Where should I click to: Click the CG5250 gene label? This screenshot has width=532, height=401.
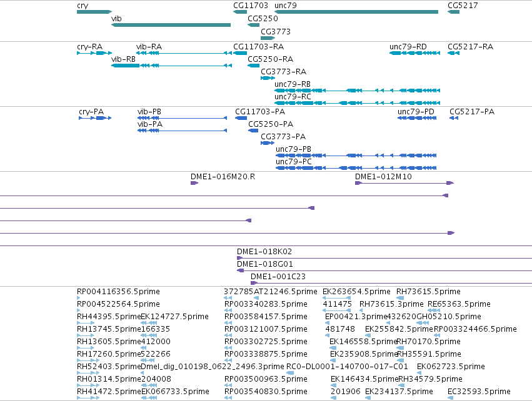263,19
